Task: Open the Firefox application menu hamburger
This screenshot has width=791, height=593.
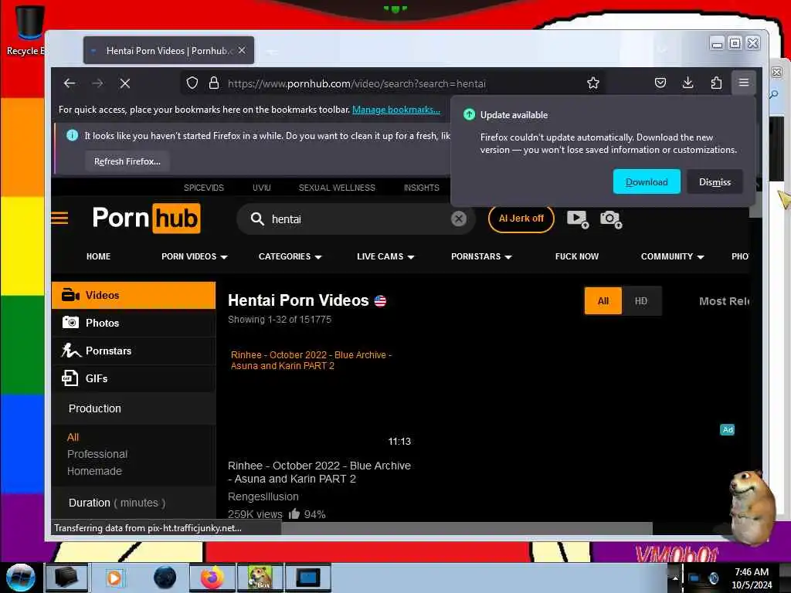Action: (744, 83)
